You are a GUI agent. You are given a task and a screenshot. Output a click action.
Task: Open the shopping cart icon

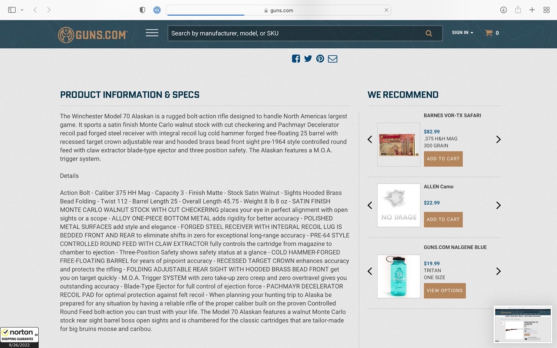489,33
